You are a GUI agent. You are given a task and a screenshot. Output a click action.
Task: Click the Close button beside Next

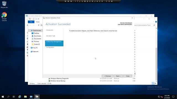click(x=127, y=76)
